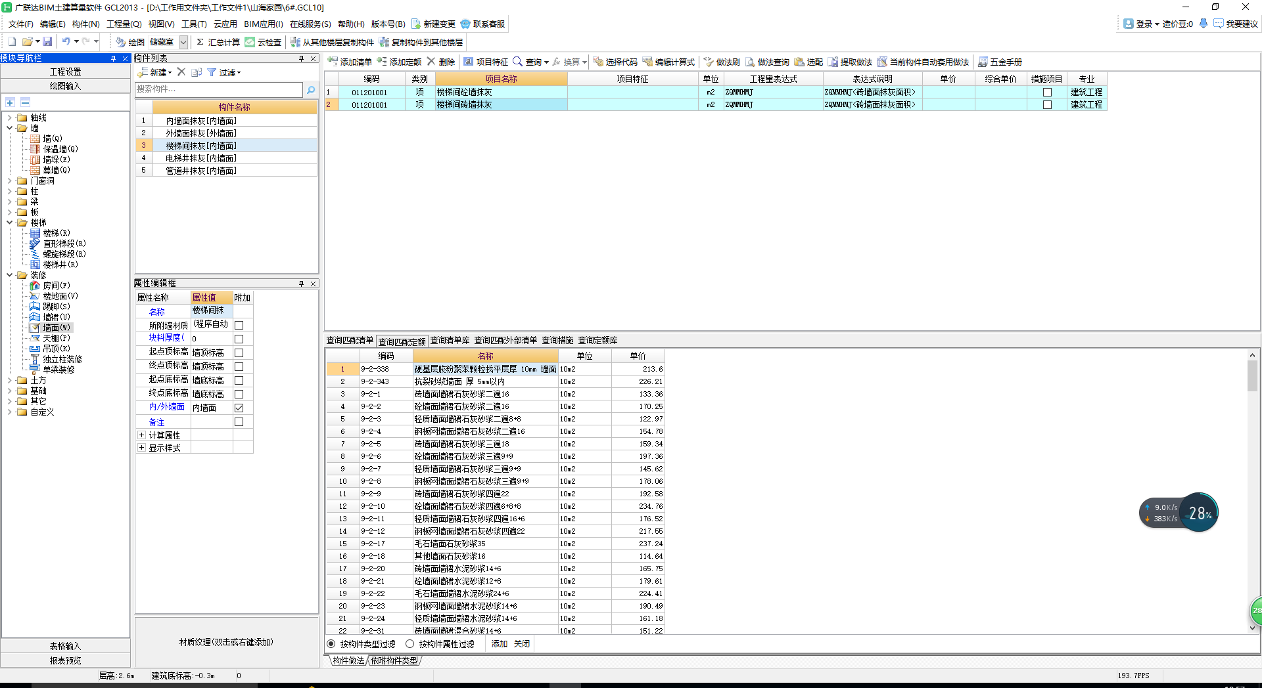Open the 绘图 drawing tool

[130, 42]
